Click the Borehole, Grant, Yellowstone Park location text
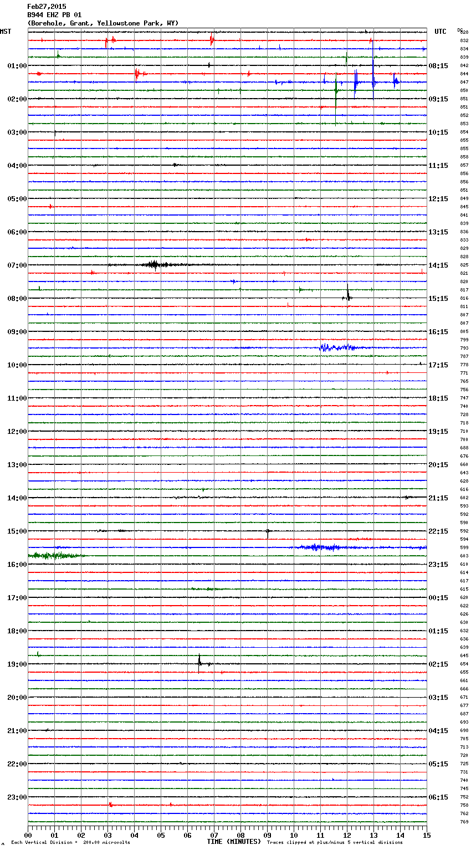Viewport: 471px width, 850px height. 103,23
